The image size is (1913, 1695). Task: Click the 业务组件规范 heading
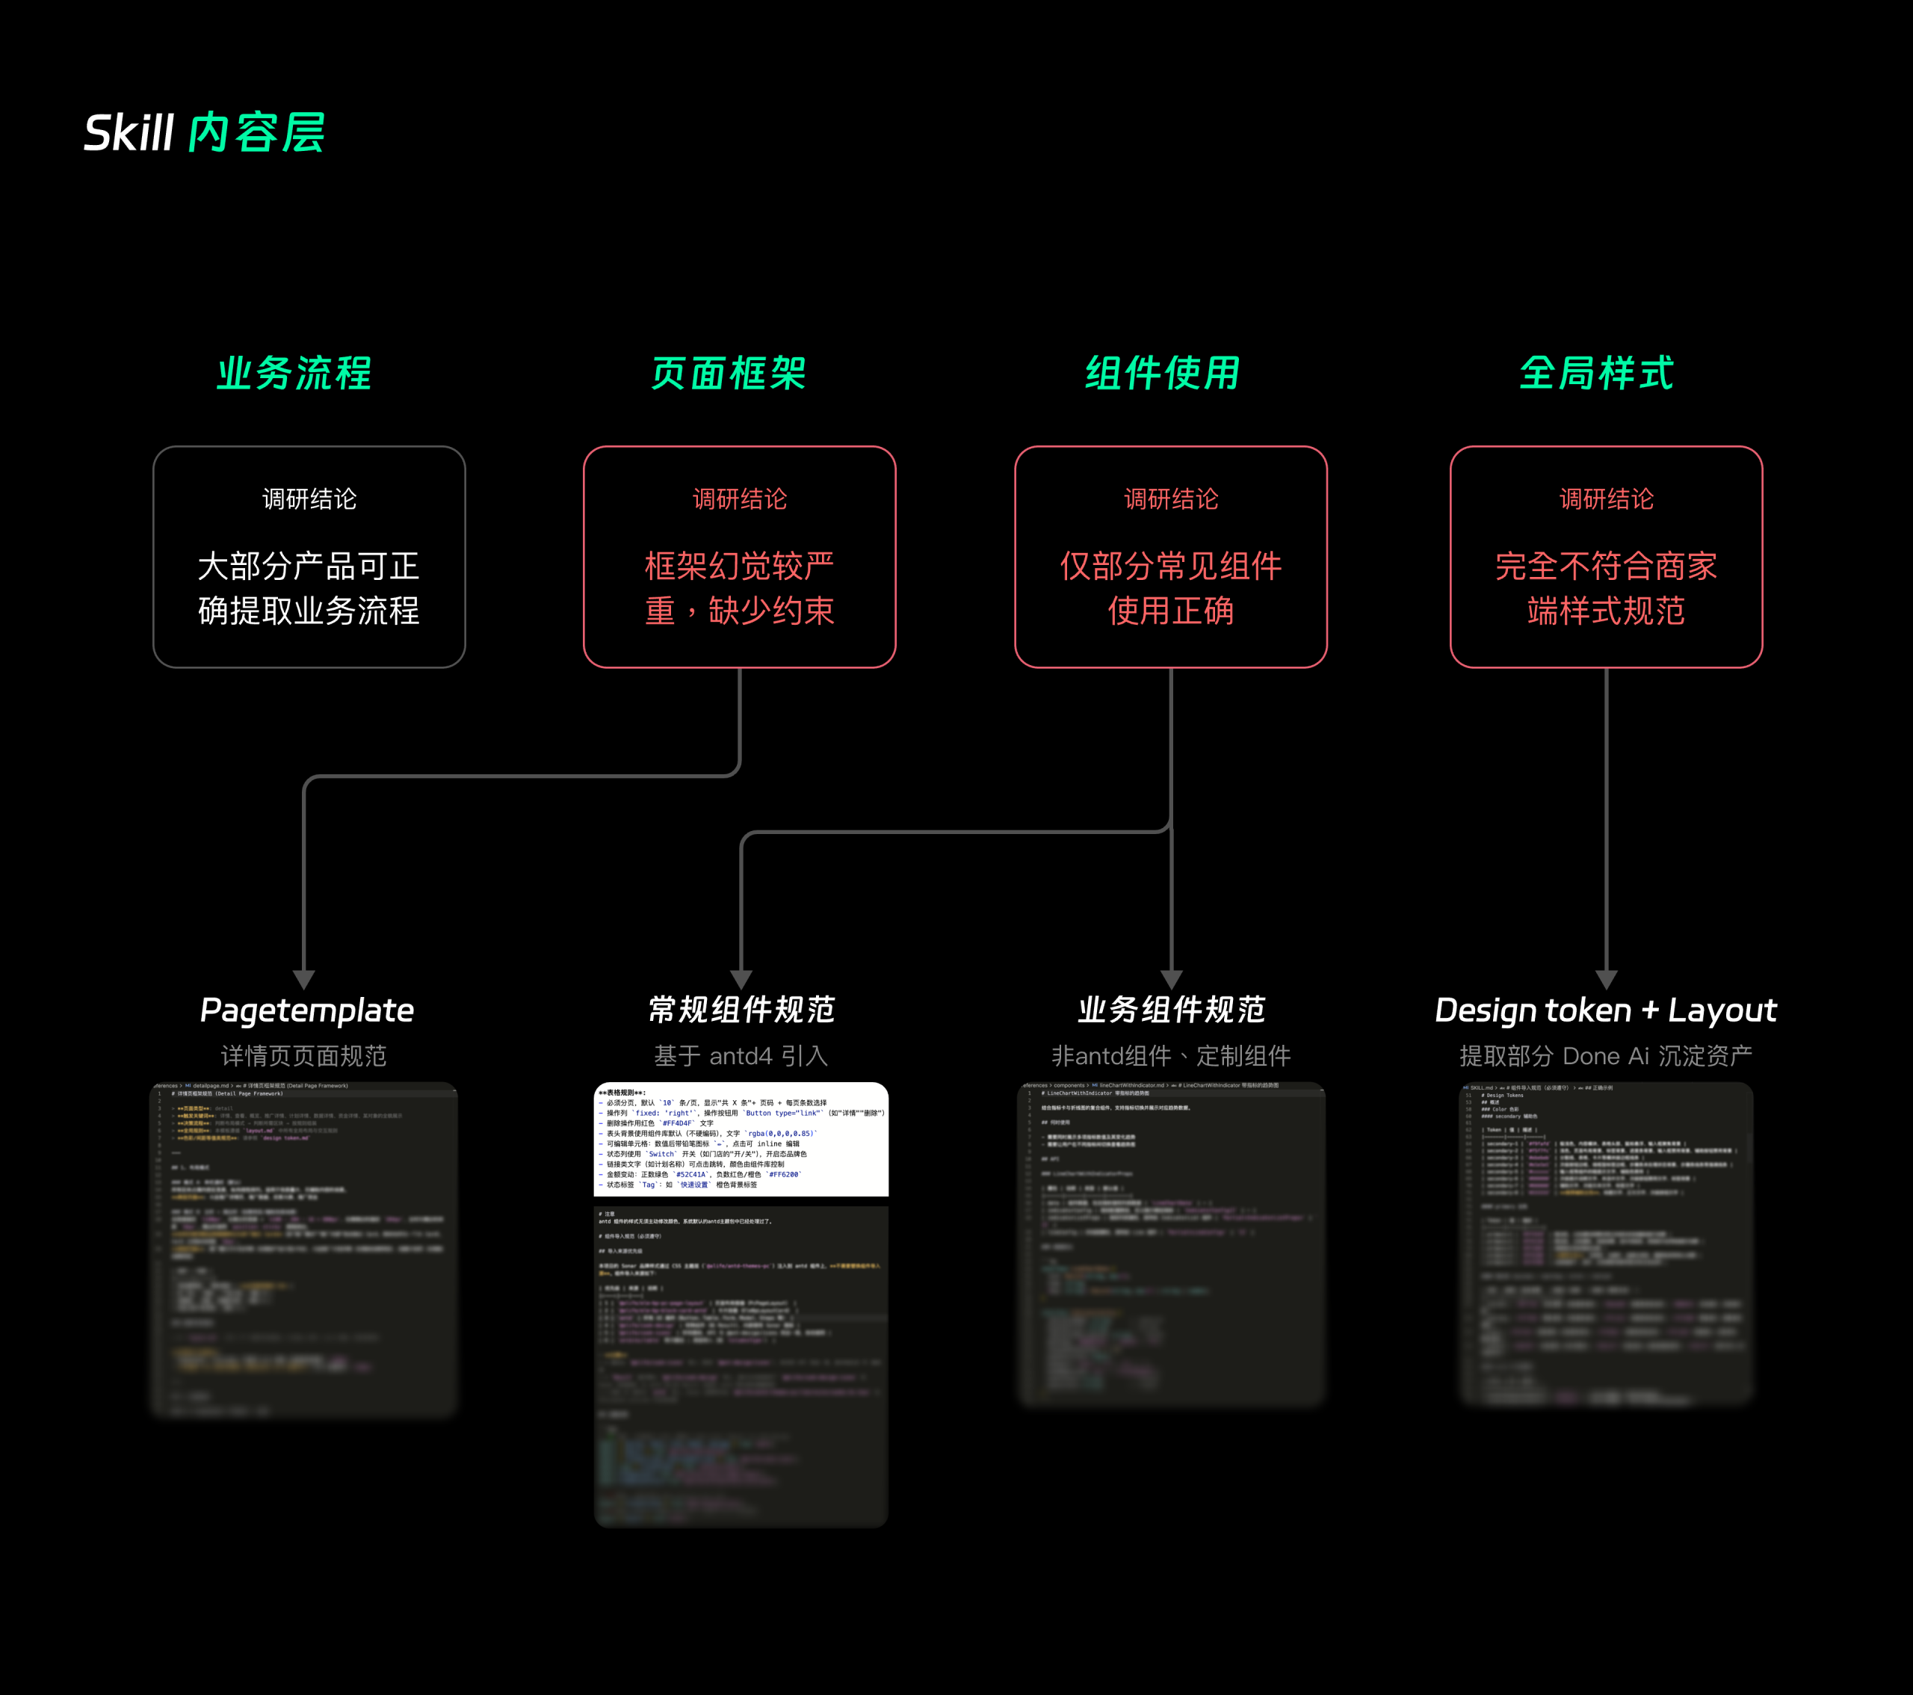point(1171,1010)
